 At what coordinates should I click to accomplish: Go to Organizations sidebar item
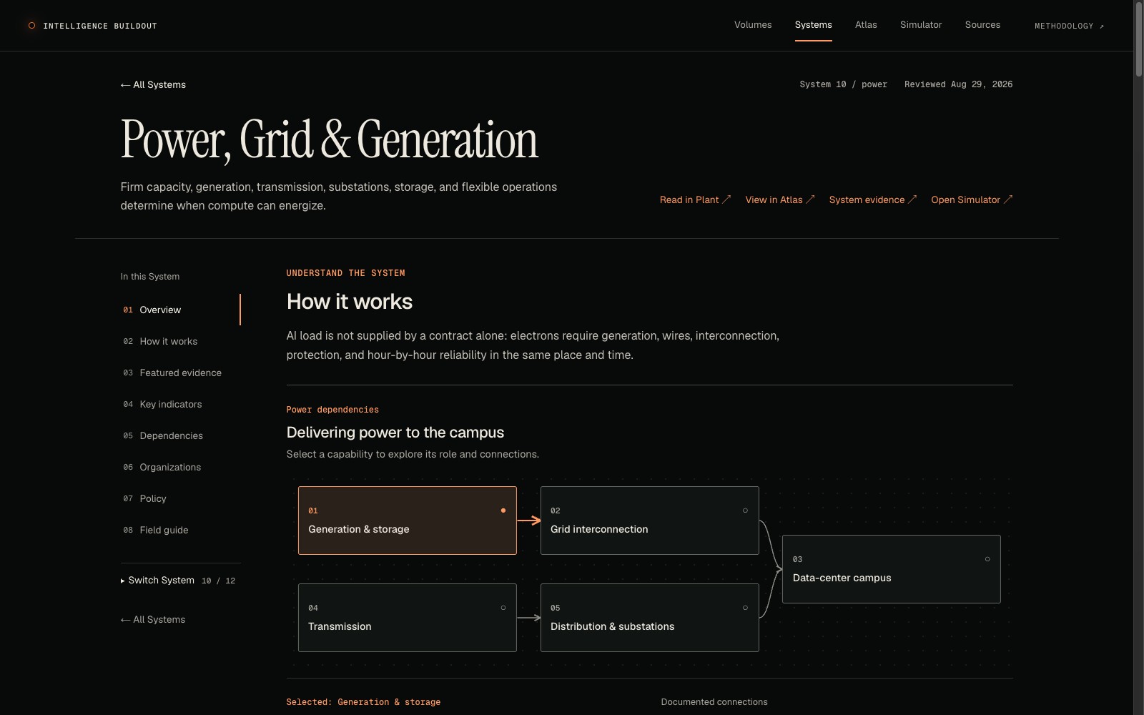180,467
